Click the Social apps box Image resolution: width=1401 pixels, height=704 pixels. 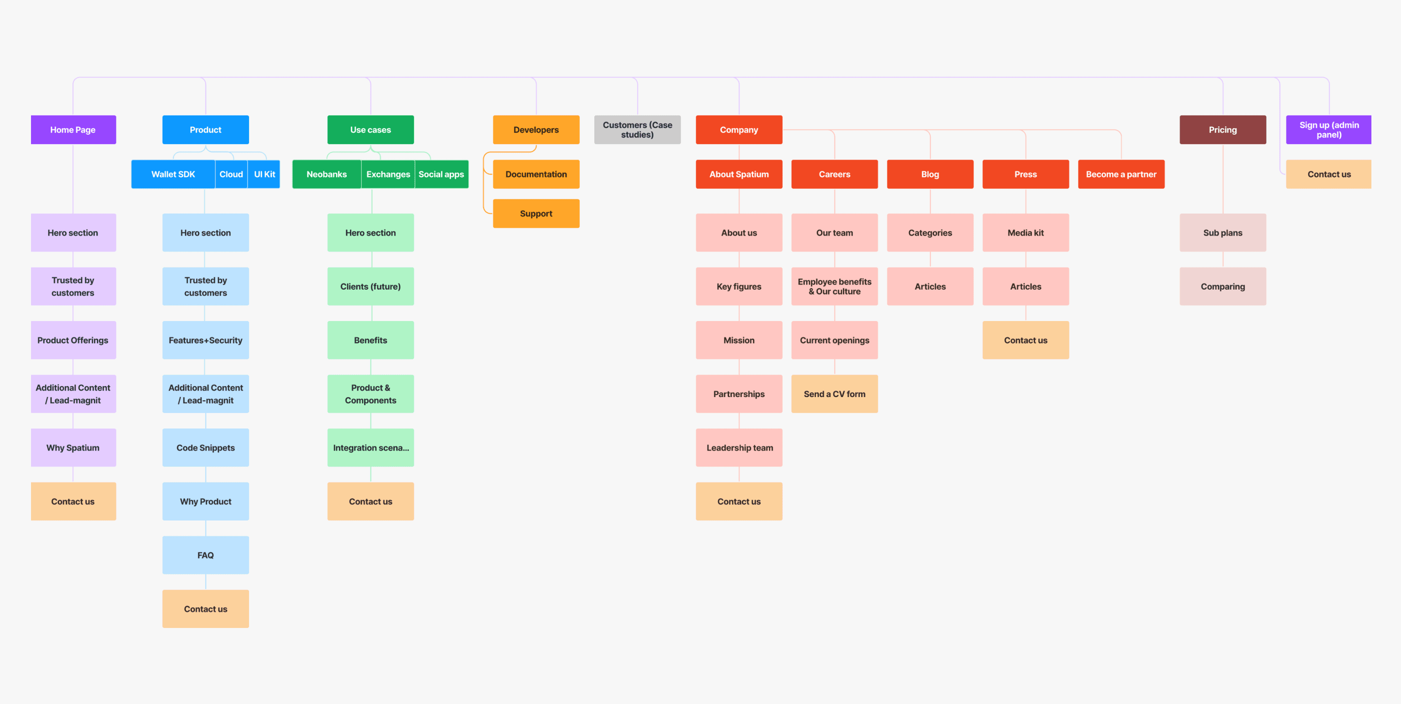(x=442, y=175)
